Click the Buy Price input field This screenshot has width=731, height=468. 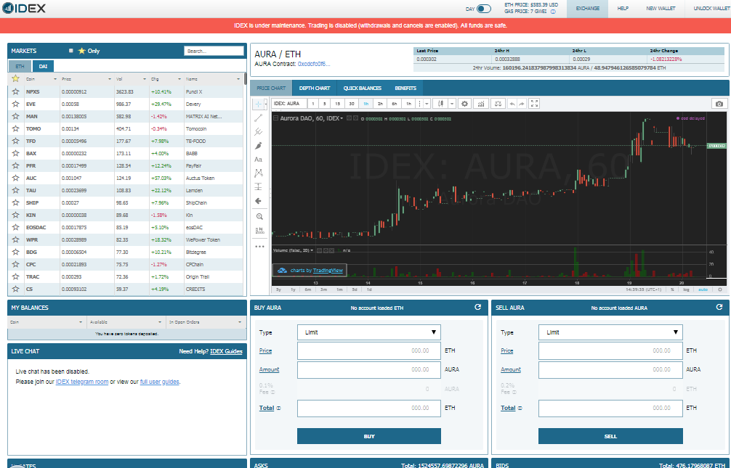click(368, 350)
